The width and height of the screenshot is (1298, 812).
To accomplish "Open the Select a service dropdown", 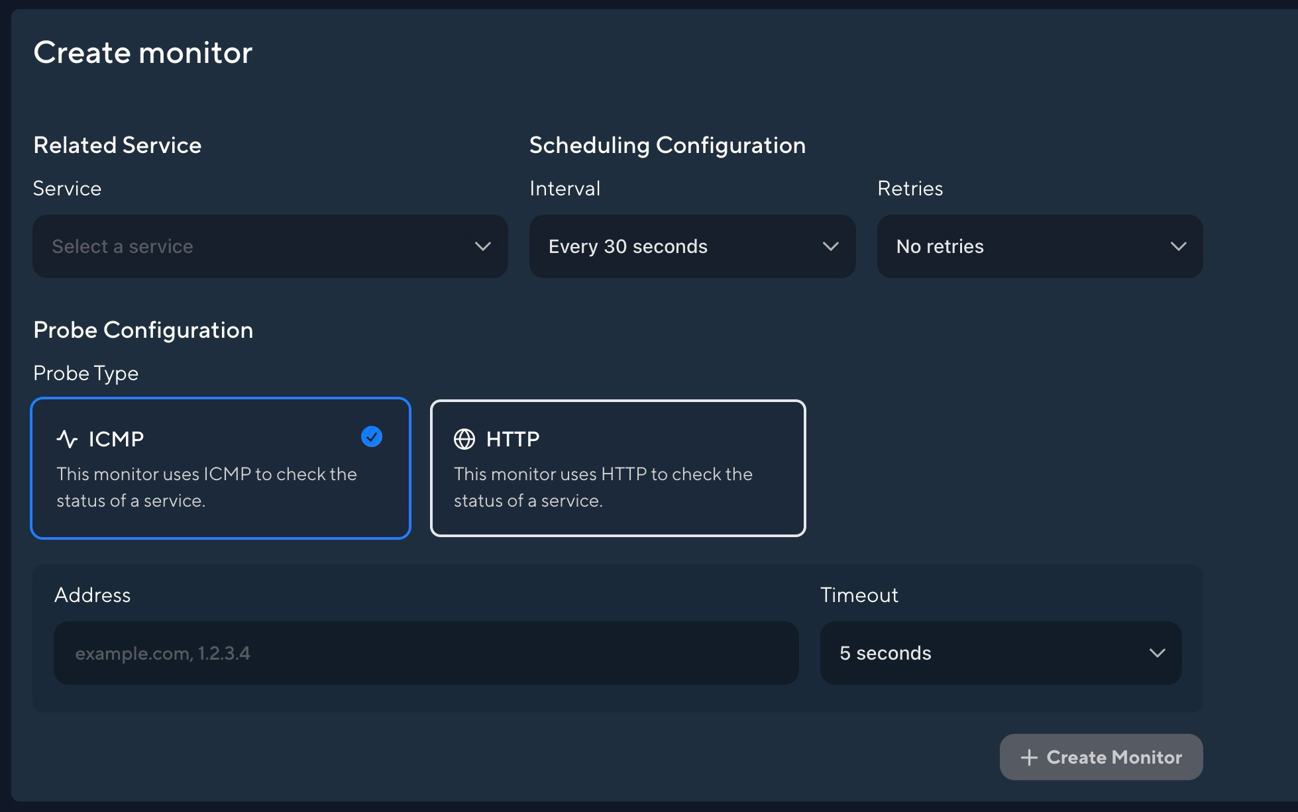I will pyautogui.click(x=270, y=246).
